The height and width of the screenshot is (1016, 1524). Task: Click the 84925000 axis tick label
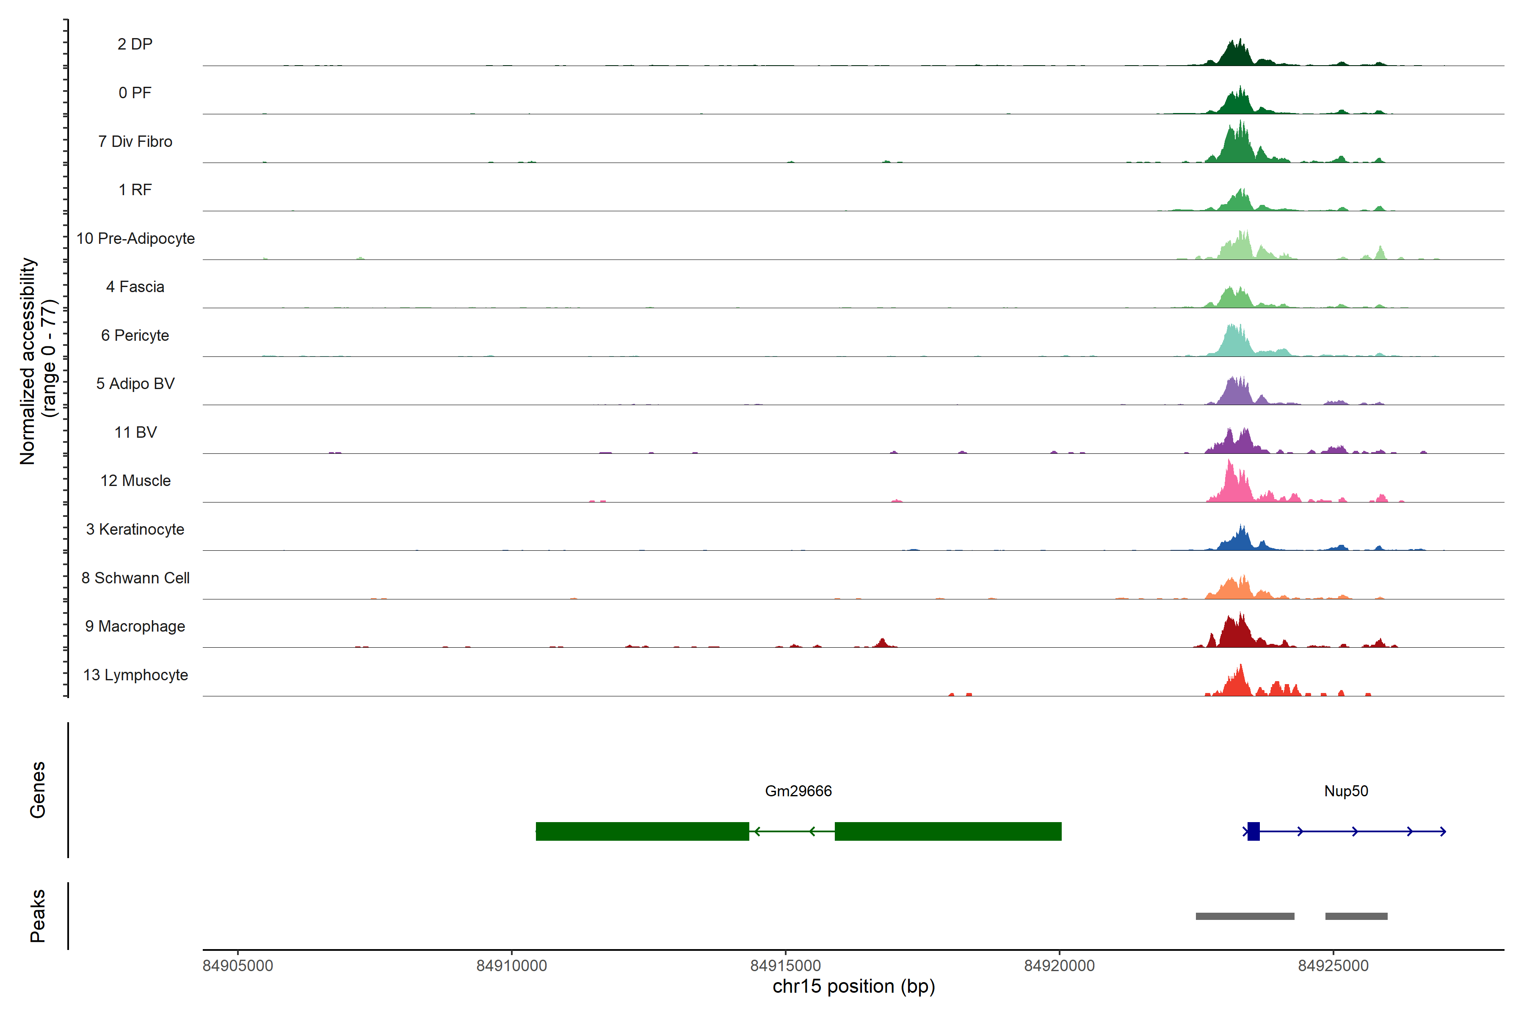coord(1333,966)
